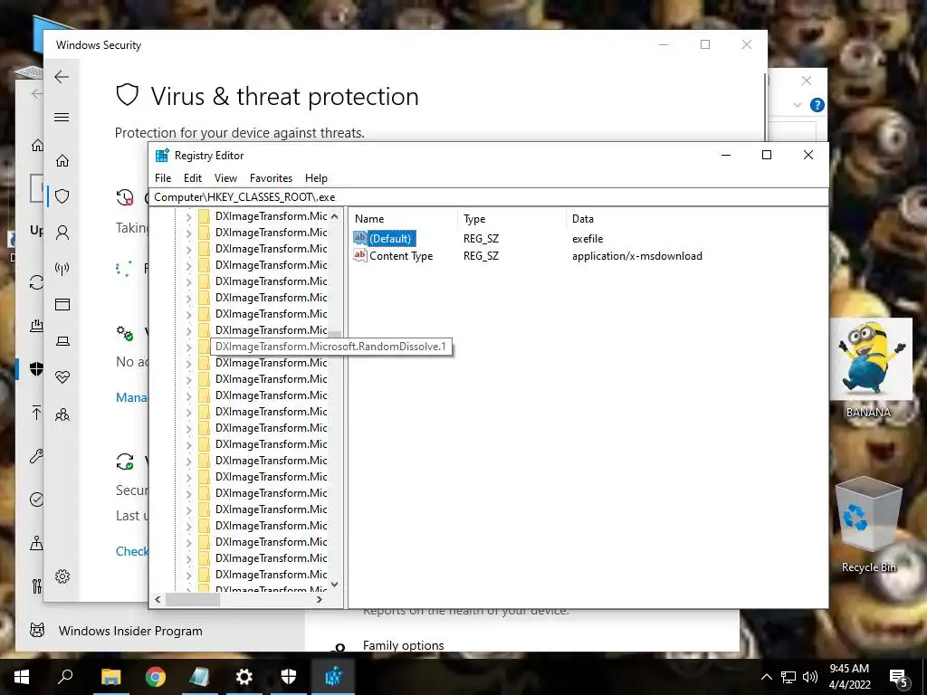This screenshot has height=695, width=927.
Task: Click the tree pane scroll up arrow
Action: click(335, 216)
